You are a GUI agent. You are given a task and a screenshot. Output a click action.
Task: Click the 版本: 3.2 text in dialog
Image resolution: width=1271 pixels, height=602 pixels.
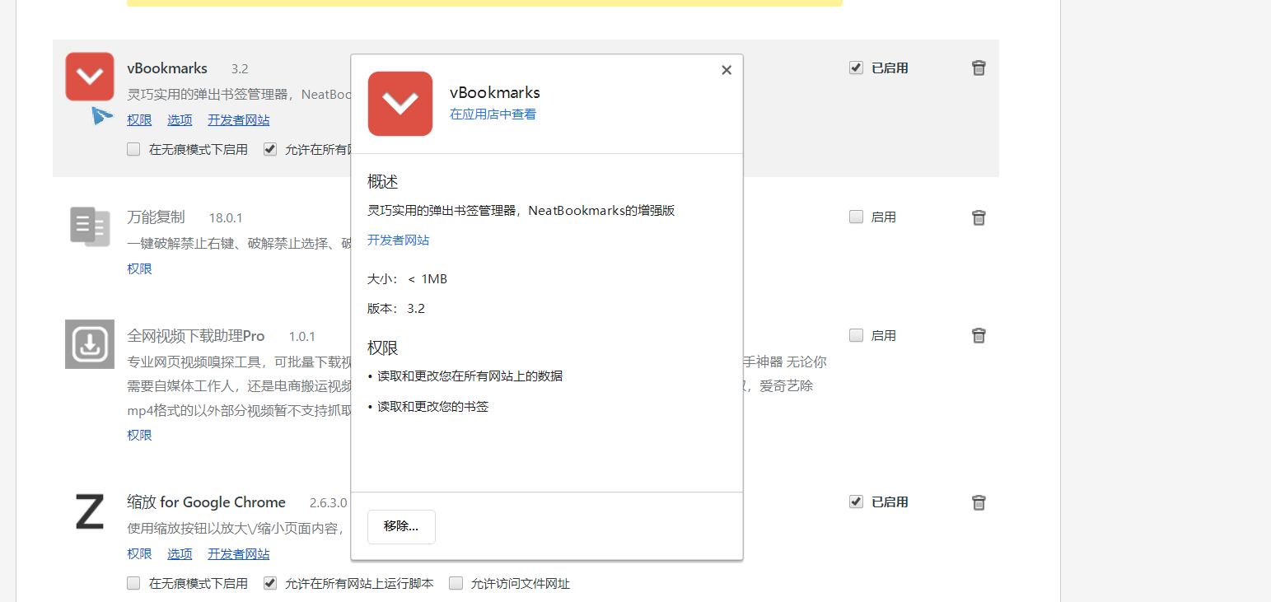pos(396,309)
